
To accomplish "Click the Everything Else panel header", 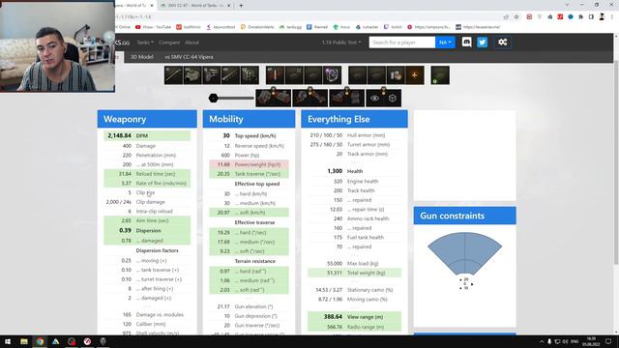I will click(x=354, y=119).
